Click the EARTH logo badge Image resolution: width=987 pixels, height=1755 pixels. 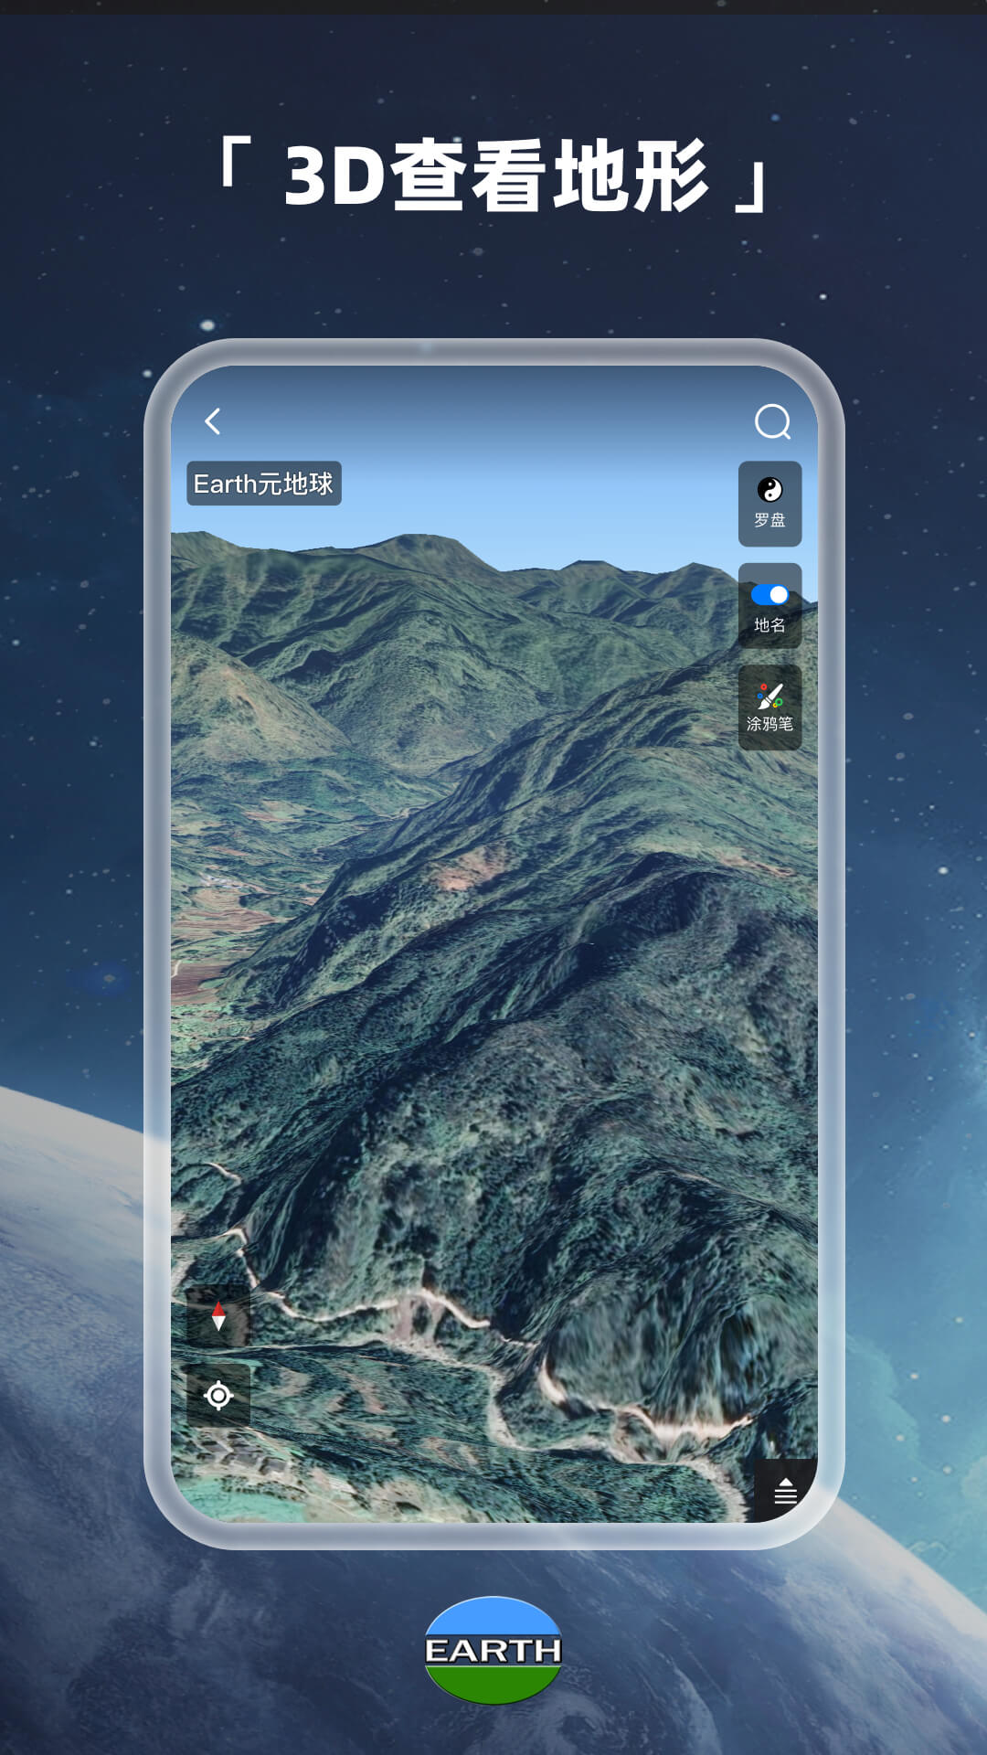point(493,1650)
